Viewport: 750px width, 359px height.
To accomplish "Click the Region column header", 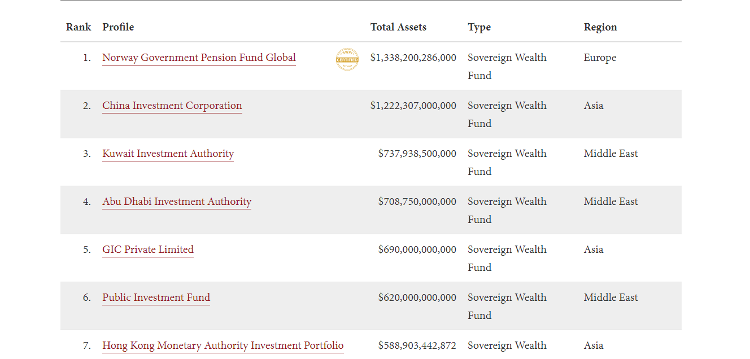I will tap(600, 27).
